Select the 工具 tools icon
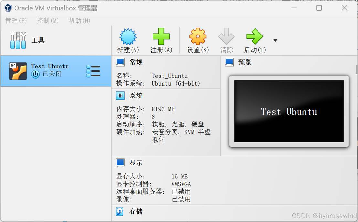Image resolution: width=358 pixels, height=222 pixels. pyautogui.click(x=18, y=40)
